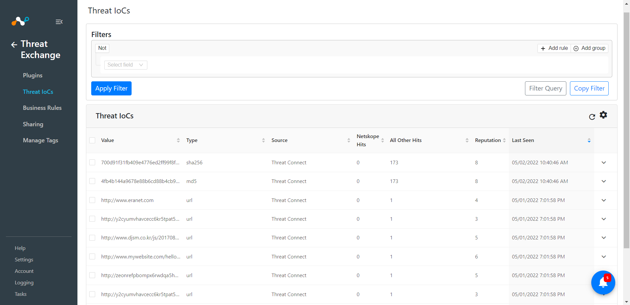
Task: Open the notifications bell
Action: (603, 283)
